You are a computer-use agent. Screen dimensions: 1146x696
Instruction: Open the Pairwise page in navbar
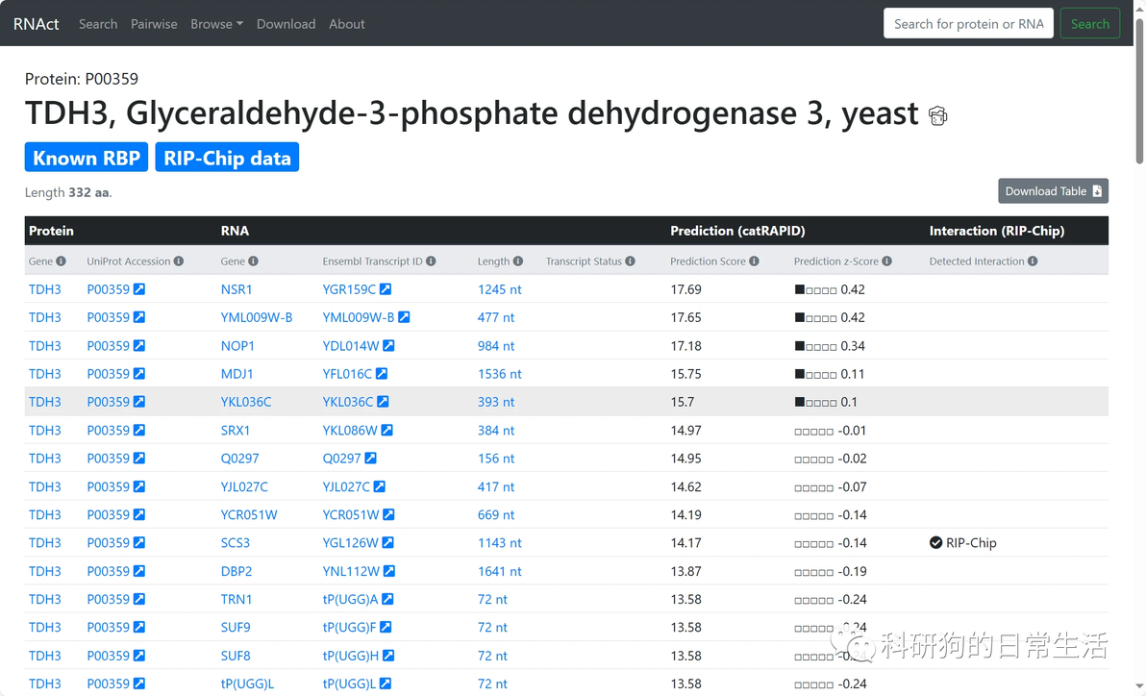(x=154, y=24)
